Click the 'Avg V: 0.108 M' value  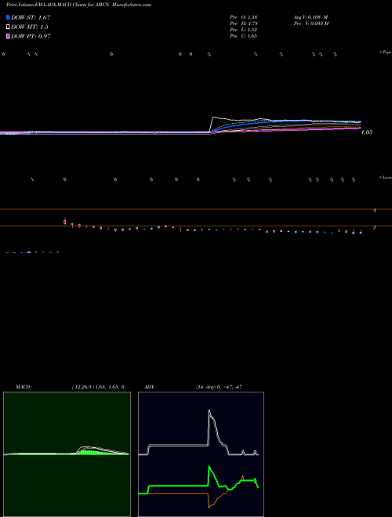[310, 16]
